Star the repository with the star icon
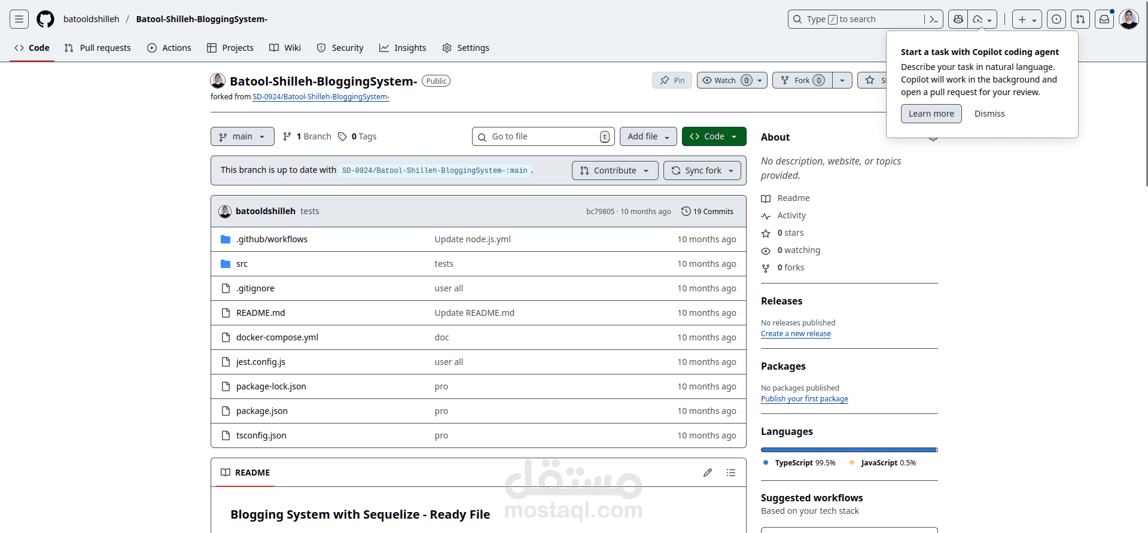Viewport: 1148px width, 533px height. 871,80
